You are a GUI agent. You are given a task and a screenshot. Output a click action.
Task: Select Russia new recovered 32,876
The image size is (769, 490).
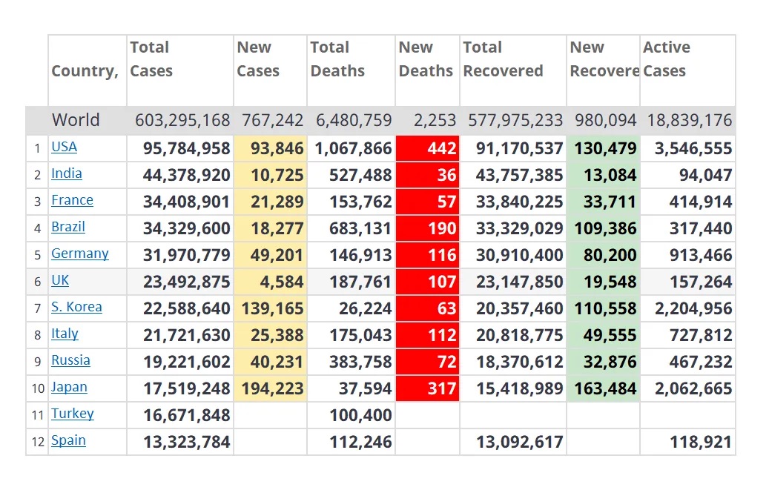610,362
